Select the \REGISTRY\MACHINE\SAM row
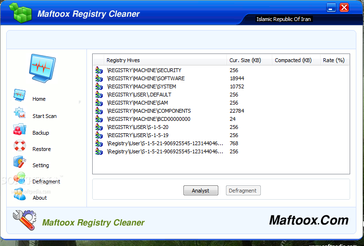This screenshot has height=246, width=364. (222, 103)
